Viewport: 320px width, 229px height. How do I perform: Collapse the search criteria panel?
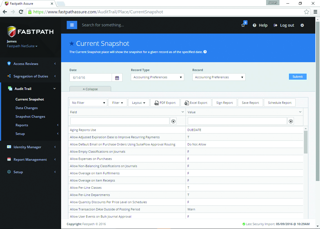pos(90,89)
